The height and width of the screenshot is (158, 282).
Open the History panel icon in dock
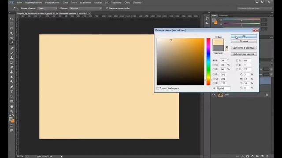click(207, 18)
